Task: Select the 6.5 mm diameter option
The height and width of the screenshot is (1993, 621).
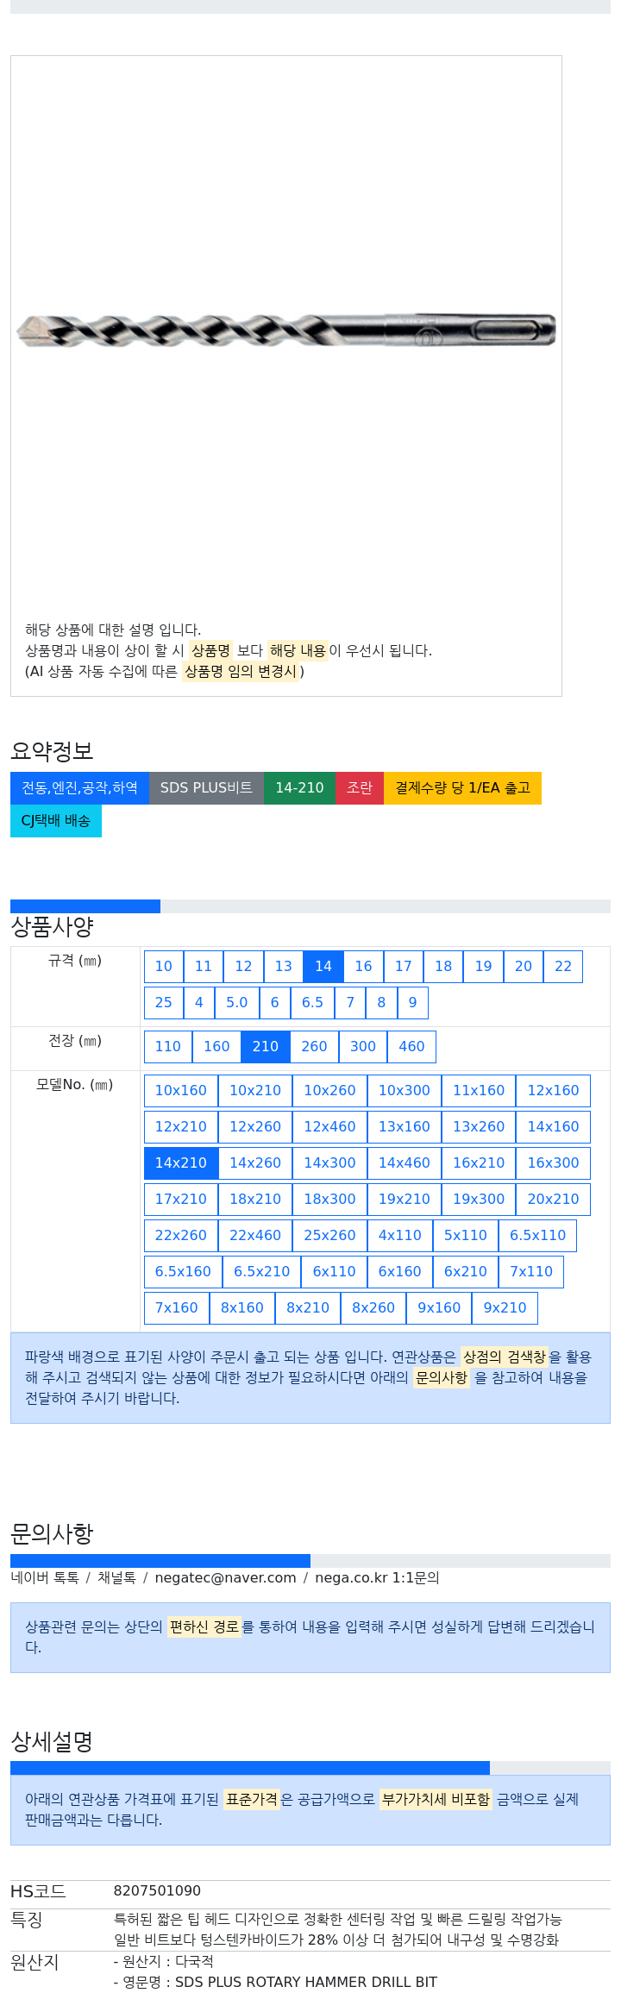Action: [x=312, y=1003]
